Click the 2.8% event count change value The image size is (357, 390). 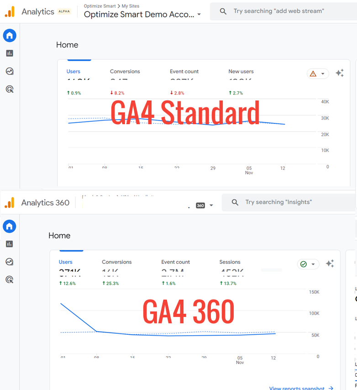tap(177, 93)
